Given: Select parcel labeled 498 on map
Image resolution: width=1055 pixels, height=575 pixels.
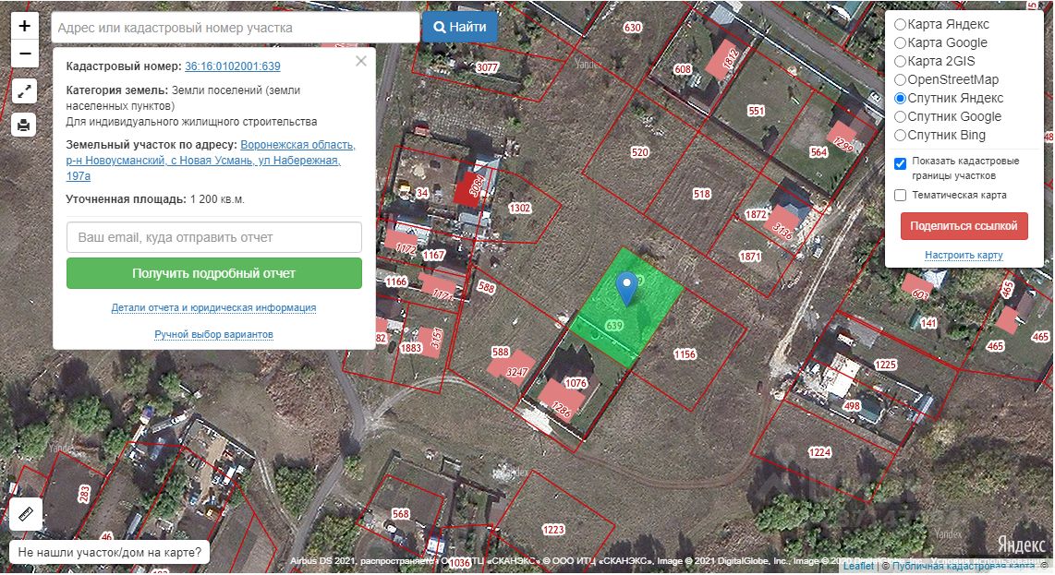Looking at the screenshot, I should pyautogui.click(x=852, y=406).
